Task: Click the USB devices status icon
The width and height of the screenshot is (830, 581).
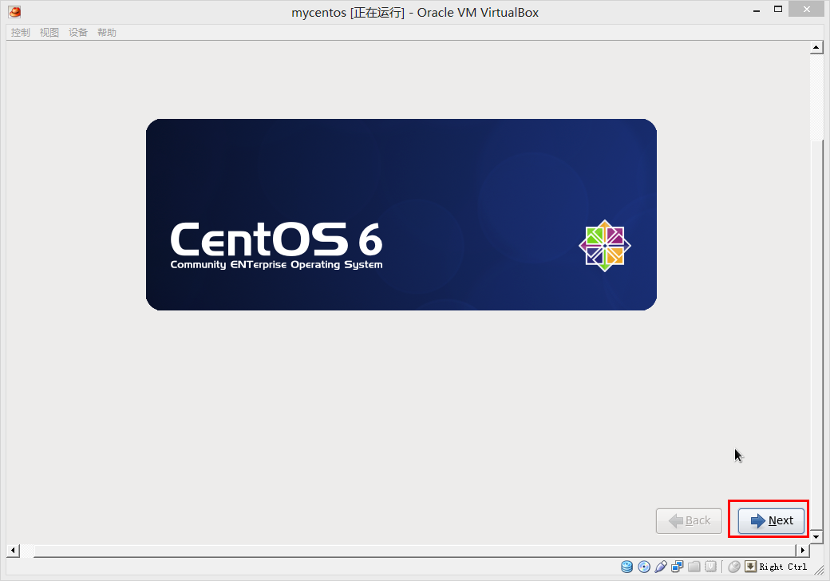Action: pyautogui.click(x=661, y=567)
